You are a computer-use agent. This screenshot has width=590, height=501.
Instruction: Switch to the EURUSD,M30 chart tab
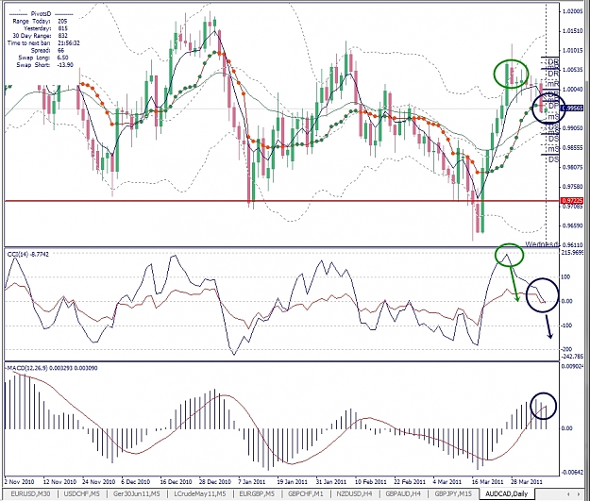(x=30, y=493)
